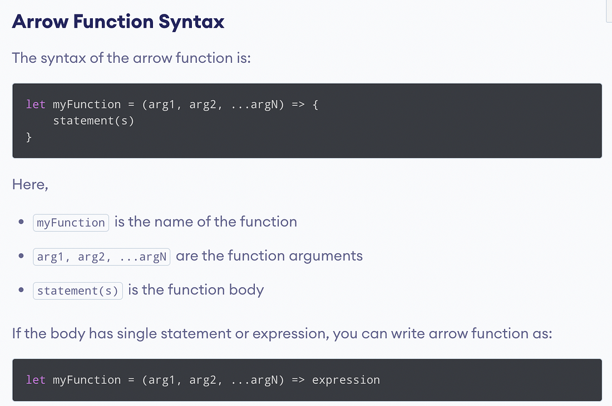Click the "Here," paragraph text
The width and height of the screenshot is (612, 406).
click(29, 184)
